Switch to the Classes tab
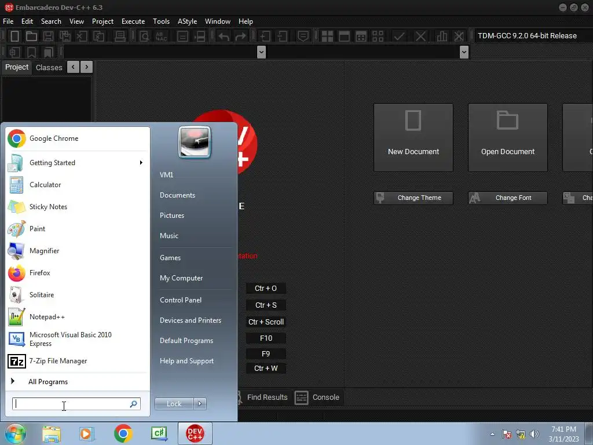The height and width of the screenshot is (445, 593). coord(49,67)
